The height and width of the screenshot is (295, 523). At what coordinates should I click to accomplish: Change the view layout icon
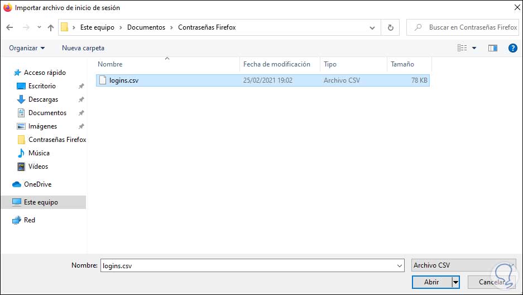[x=462, y=48]
